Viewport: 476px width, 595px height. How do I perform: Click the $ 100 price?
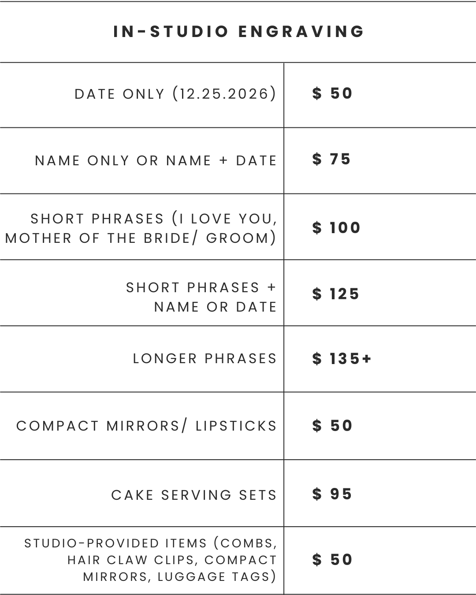(336, 228)
